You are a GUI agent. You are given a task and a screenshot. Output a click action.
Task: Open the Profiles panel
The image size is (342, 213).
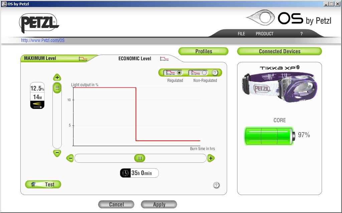click(203, 51)
